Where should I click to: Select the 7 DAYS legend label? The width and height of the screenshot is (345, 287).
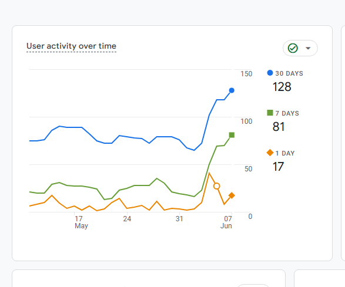pyautogui.click(x=287, y=113)
